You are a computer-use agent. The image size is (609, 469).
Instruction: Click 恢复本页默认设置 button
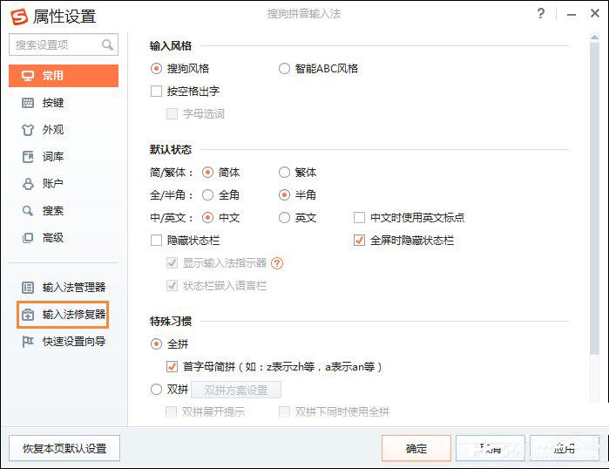[x=64, y=448]
